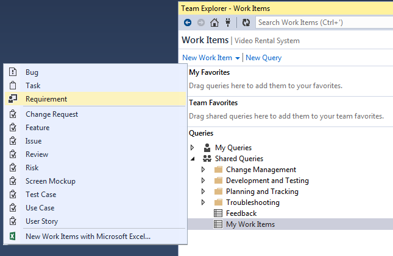Click the Feedback query icon

(x=218, y=213)
